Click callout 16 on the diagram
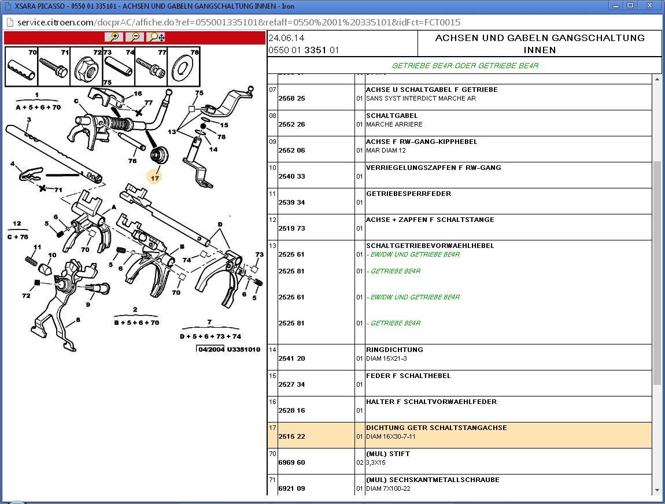The image size is (665, 504). [x=138, y=94]
